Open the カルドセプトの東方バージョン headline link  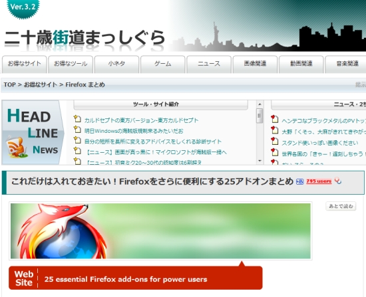pyautogui.click(x=142, y=120)
